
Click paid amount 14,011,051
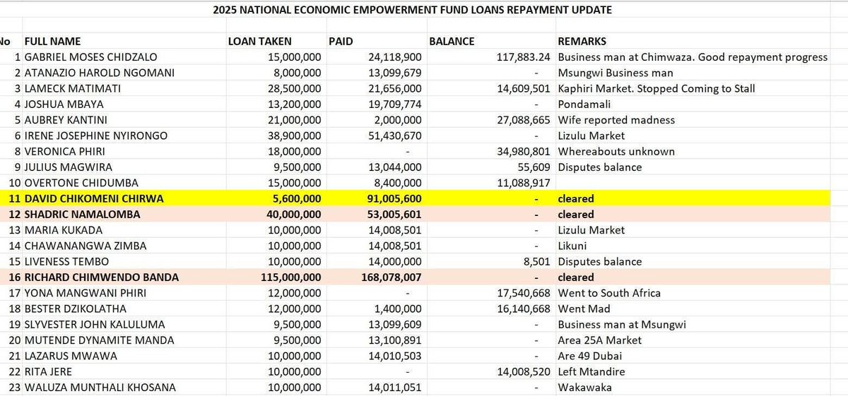click(x=395, y=387)
